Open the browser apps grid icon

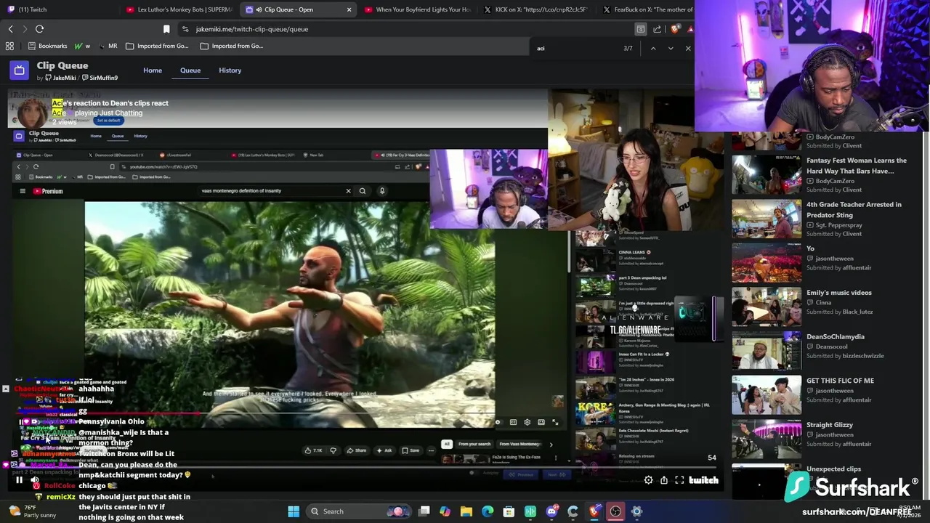[9, 46]
